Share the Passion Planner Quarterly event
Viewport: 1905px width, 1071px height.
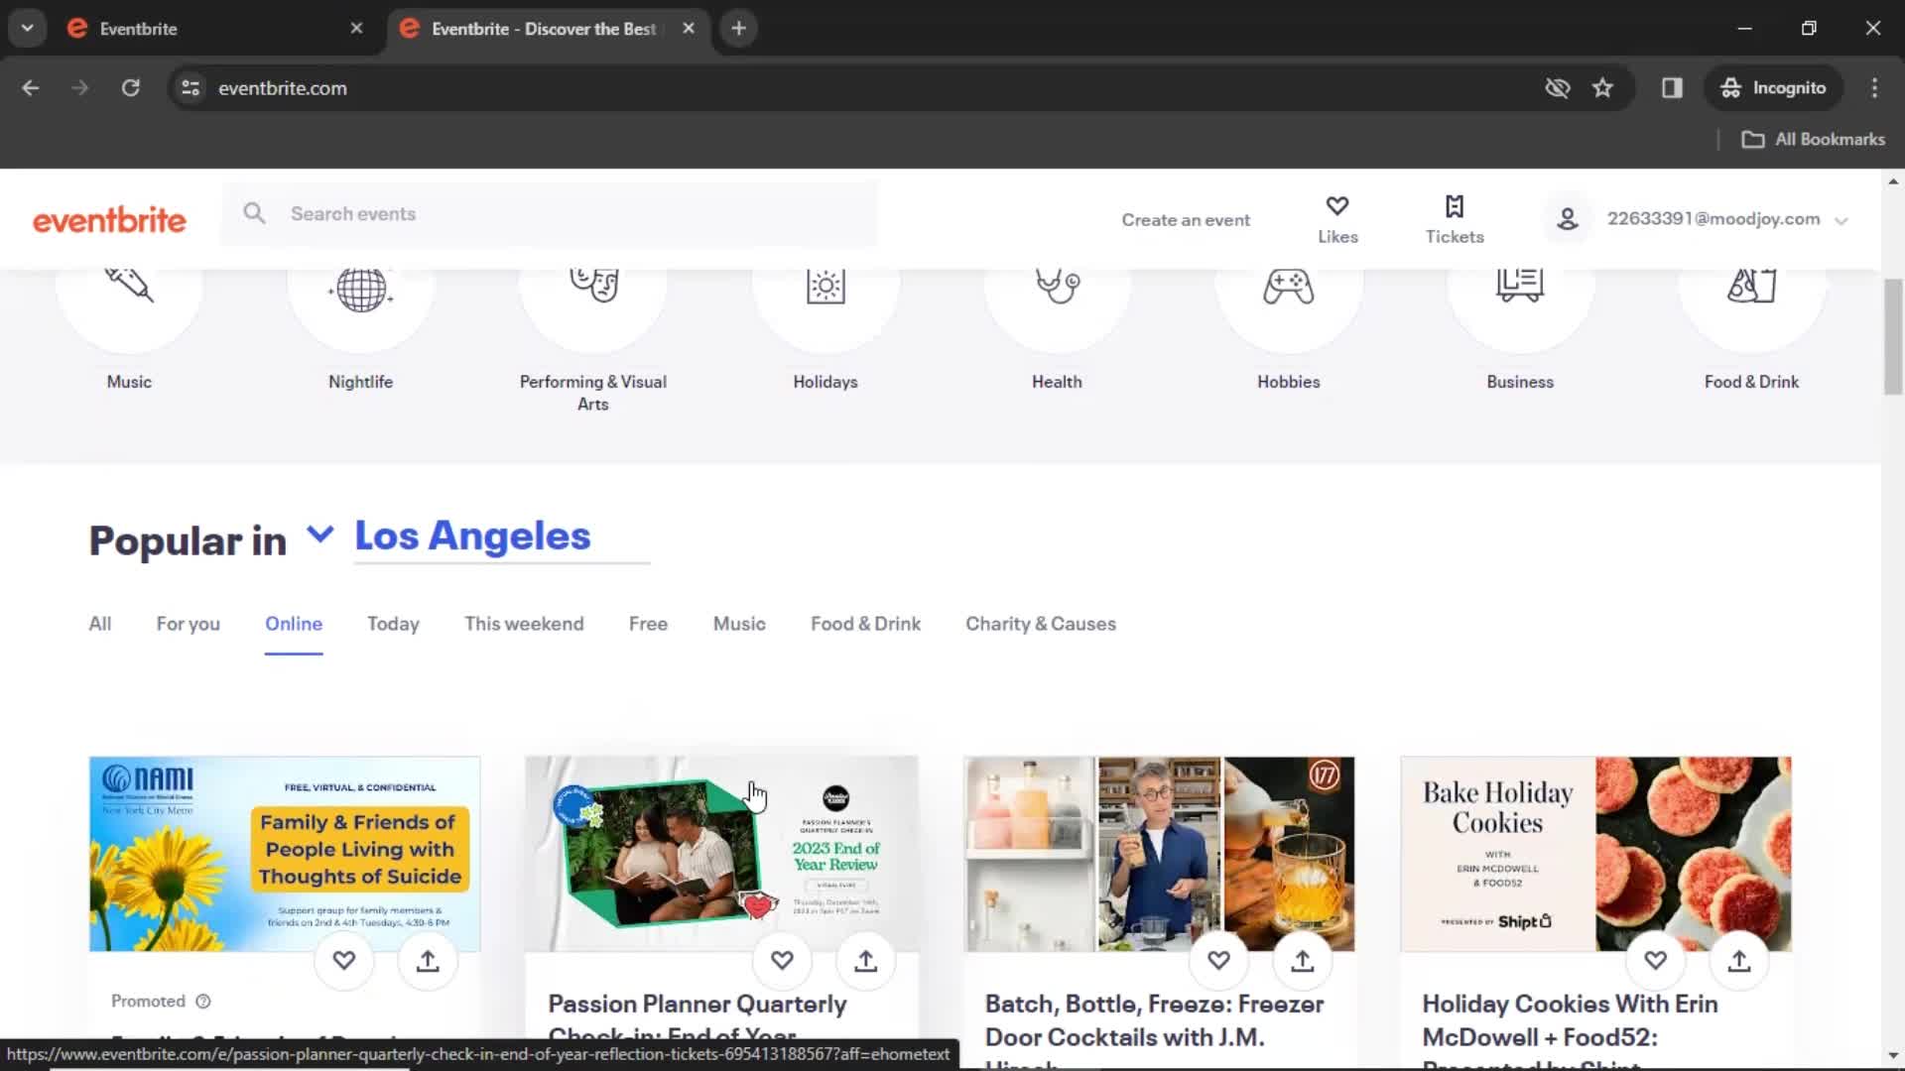(x=866, y=960)
